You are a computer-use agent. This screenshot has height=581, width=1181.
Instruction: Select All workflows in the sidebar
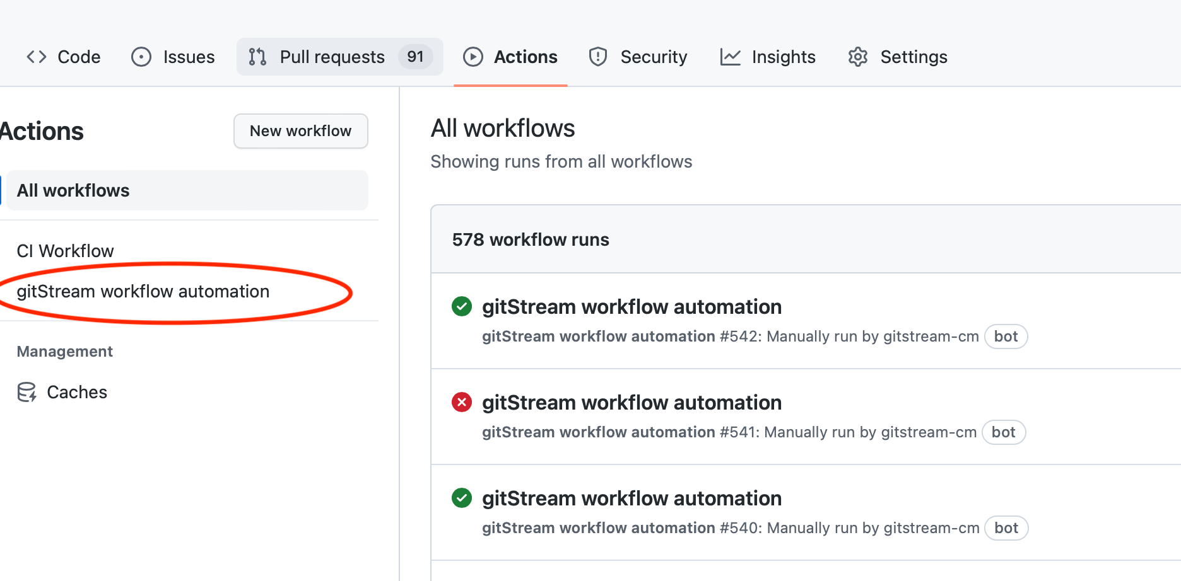tap(187, 190)
